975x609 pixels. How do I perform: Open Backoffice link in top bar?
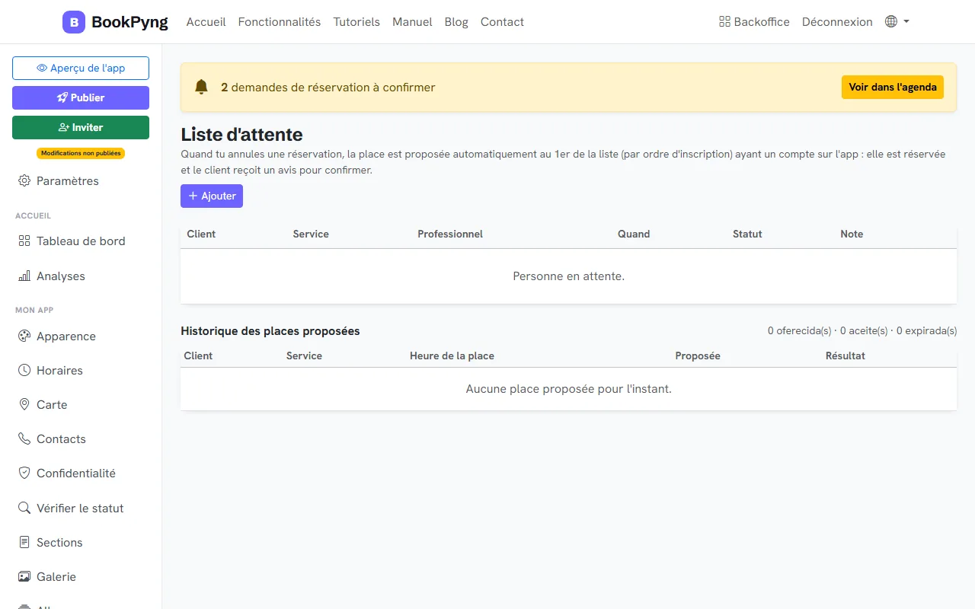pyautogui.click(x=754, y=22)
